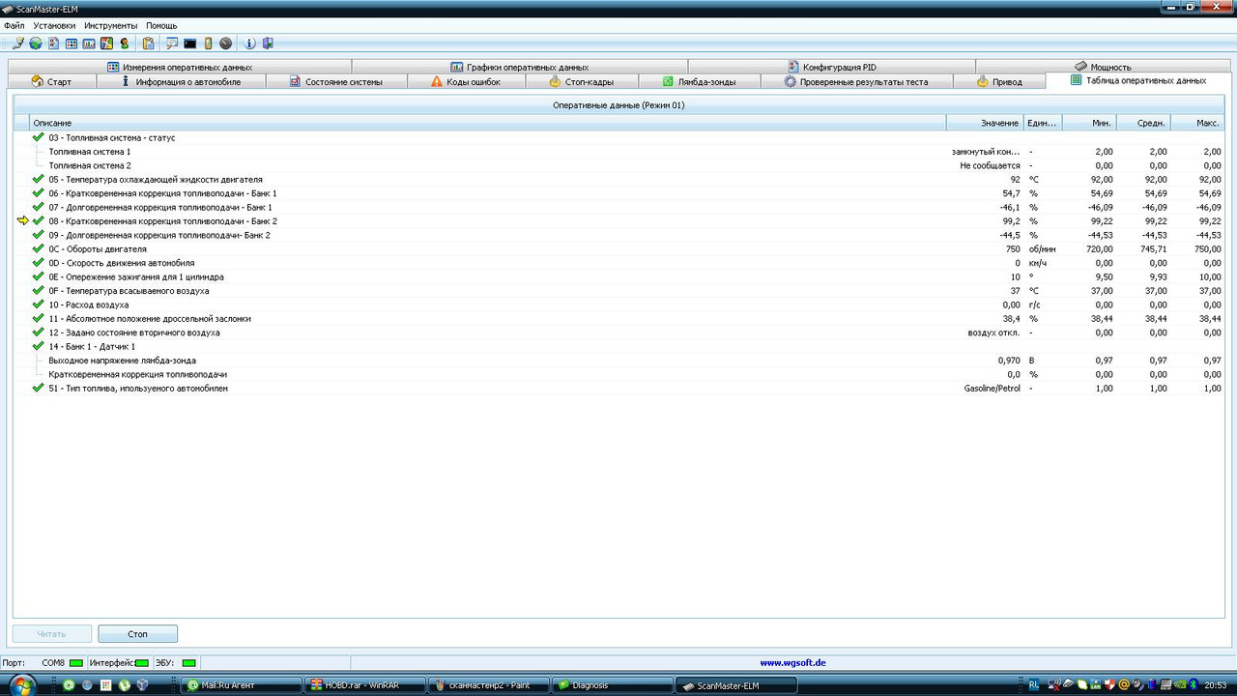This screenshot has height=696, width=1237.
Task: Open the Файл menu
Action: pos(14,25)
